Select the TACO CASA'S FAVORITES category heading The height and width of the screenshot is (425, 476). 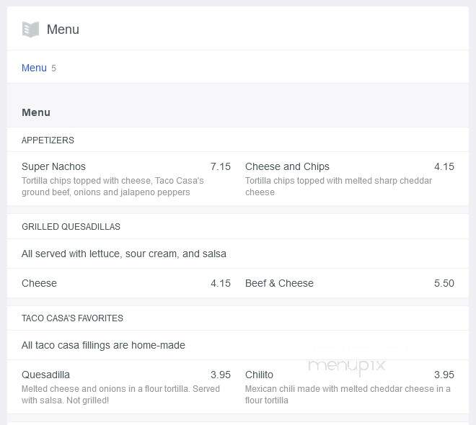click(72, 318)
